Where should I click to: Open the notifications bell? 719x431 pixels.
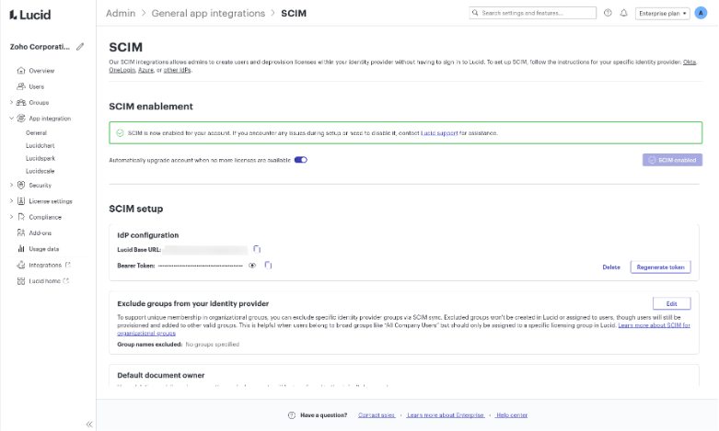(x=623, y=13)
